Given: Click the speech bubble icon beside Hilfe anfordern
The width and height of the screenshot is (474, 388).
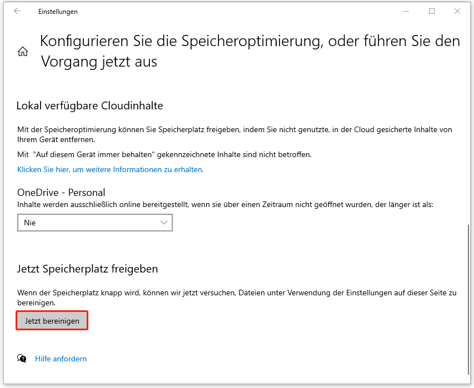Looking at the screenshot, I should tap(22, 359).
